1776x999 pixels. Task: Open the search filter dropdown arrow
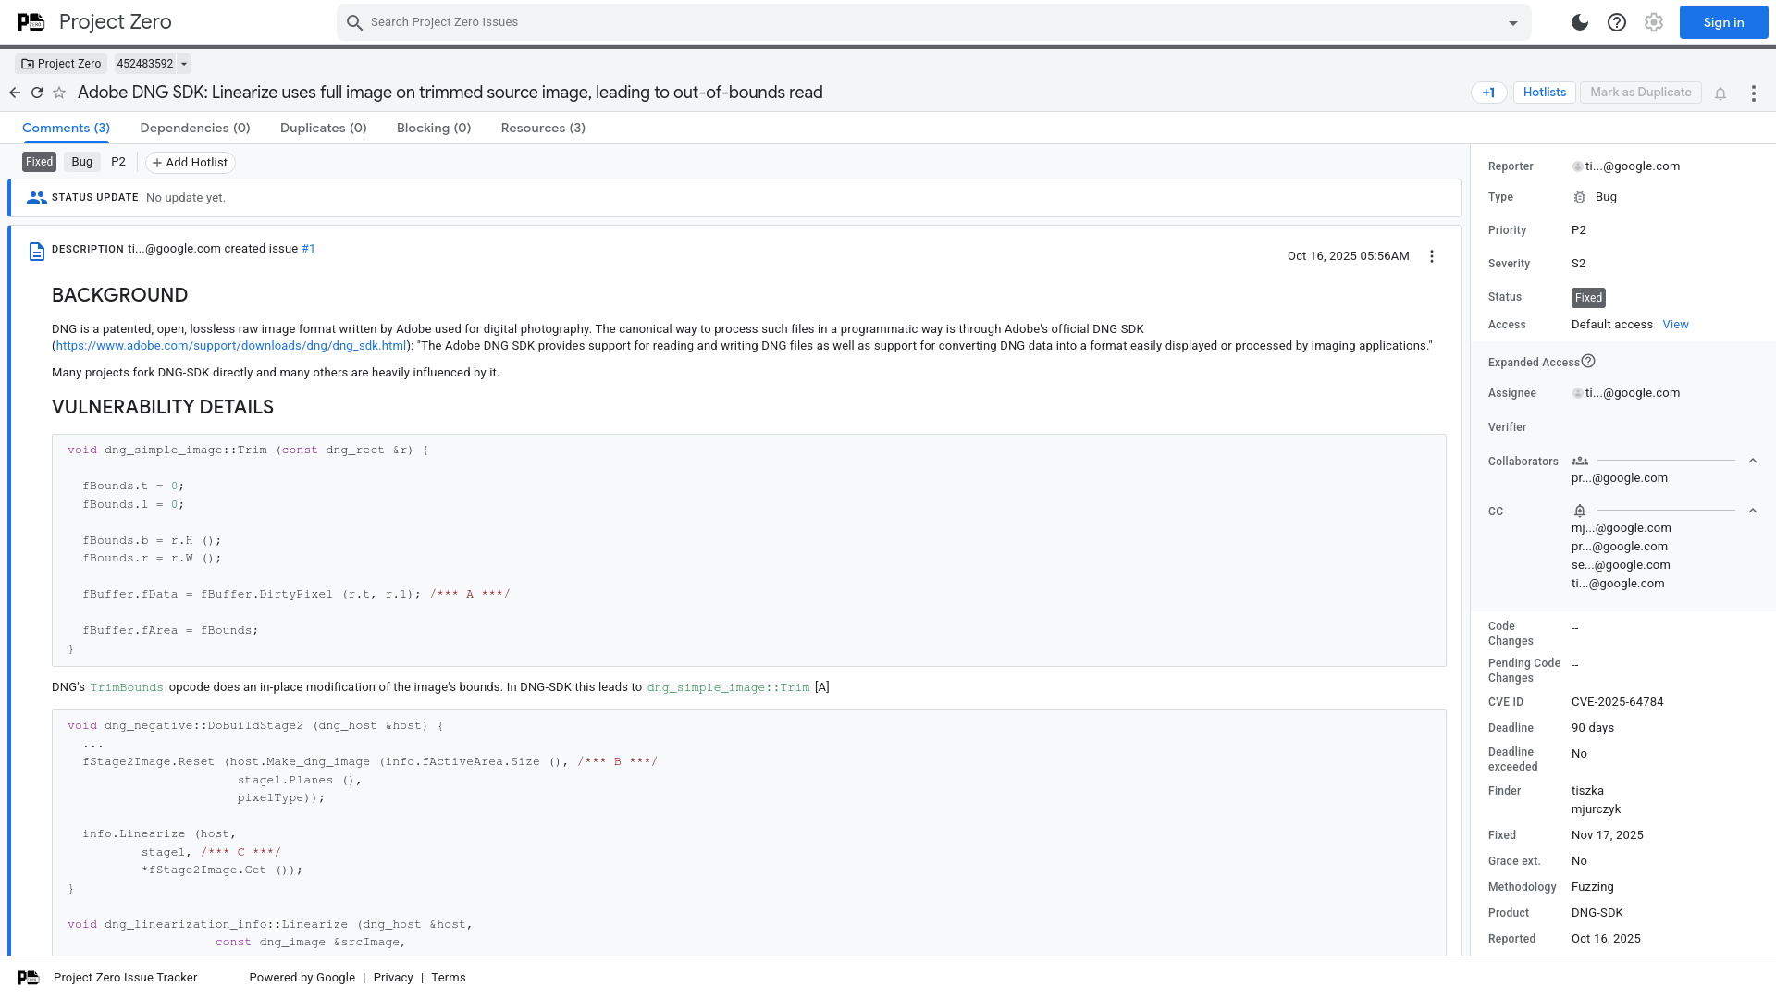(x=1511, y=21)
